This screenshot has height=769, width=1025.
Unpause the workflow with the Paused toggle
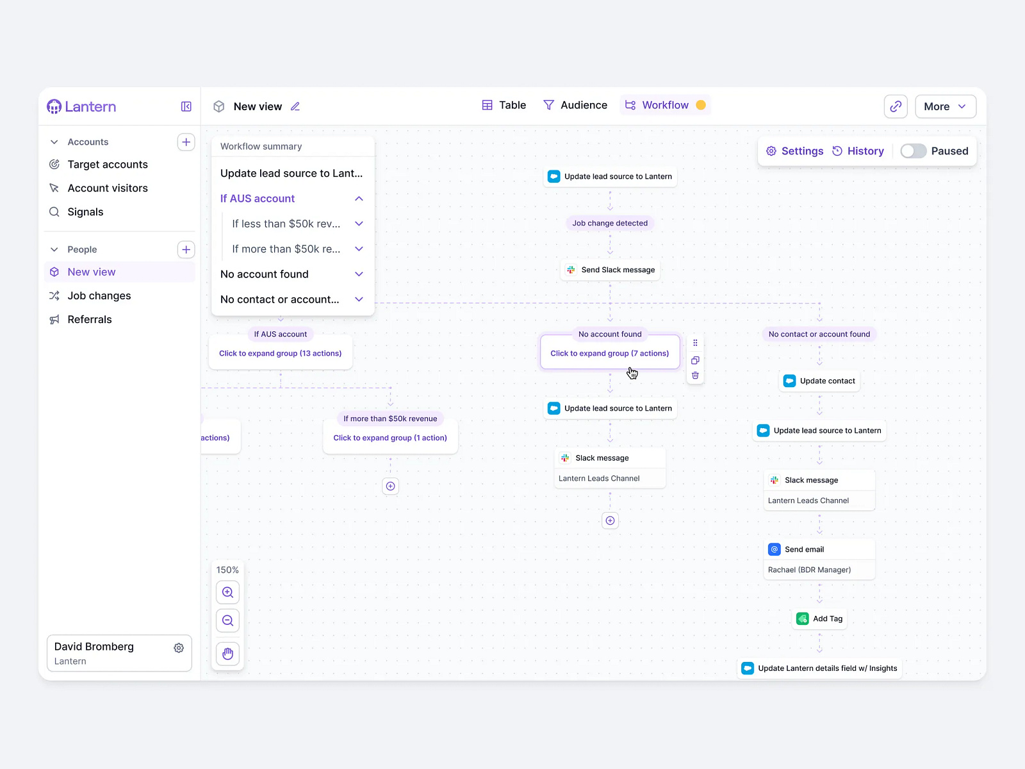pyautogui.click(x=914, y=151)
